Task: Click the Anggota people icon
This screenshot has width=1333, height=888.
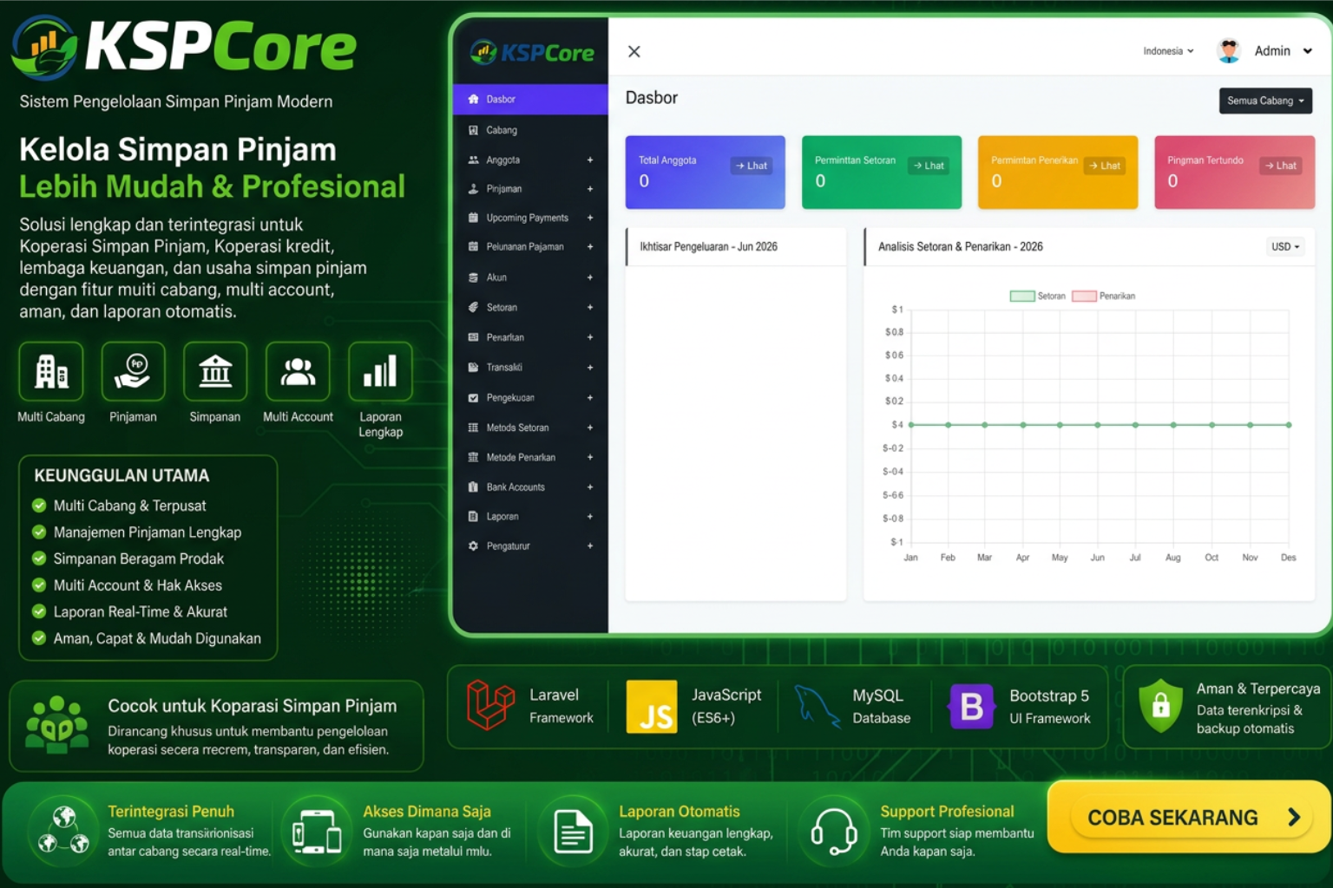Action: pos(473,160)
